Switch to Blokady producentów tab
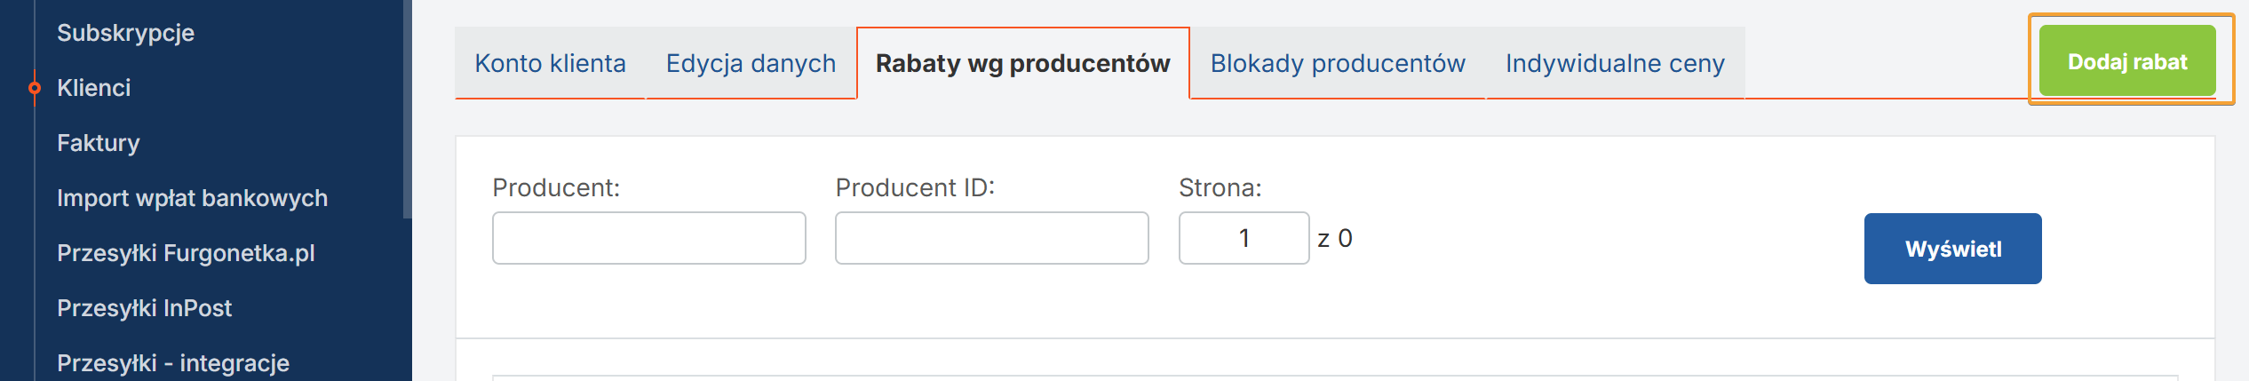Image resolution: width=2249 pixels, height=381 pixels. (1337, 63)
